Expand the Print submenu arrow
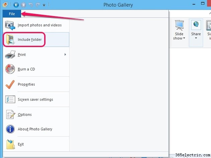The image size is (211, 158). click(x=65, y=55)
